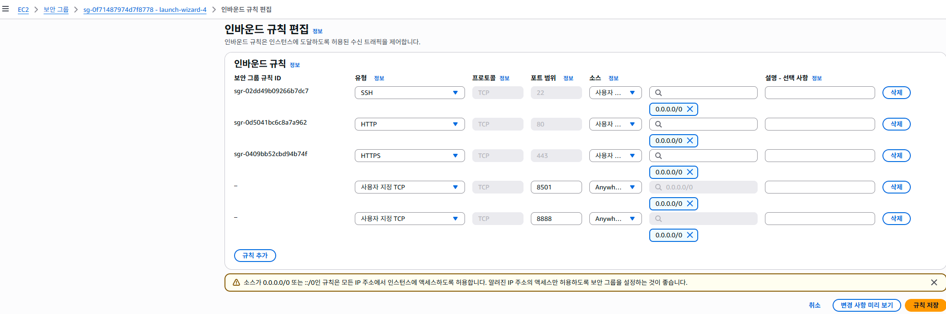Image resolution: width=946 pixels, height=314 pixels.
Task: Open the hamburger navigation menu icon
Action: pyautogui.click(x=5, y=9)
